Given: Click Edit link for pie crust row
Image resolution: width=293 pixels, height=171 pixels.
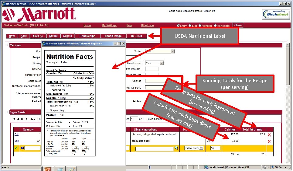Looking at the screenshot, I should pos(16,134).
